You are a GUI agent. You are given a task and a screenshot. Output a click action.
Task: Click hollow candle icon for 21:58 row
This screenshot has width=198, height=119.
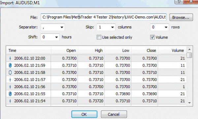10,72
